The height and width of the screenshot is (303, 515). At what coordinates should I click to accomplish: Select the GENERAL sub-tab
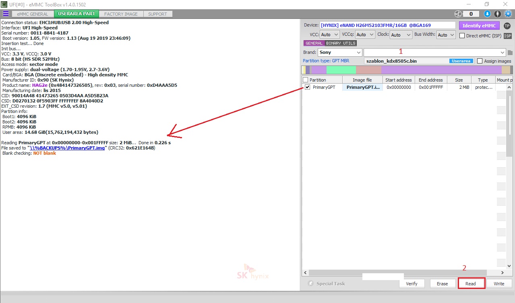tap(314, 43)
